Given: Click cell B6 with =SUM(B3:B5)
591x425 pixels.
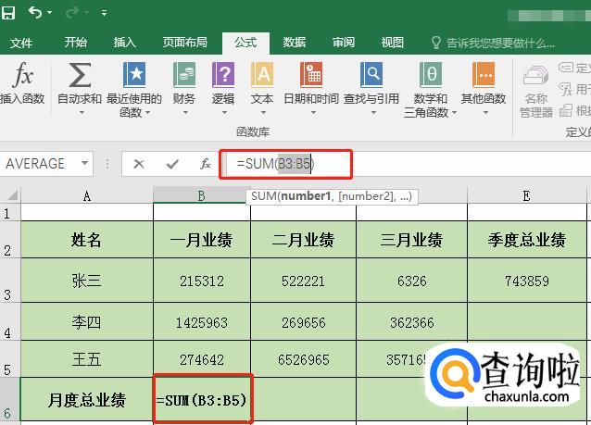Looking at the screenshot, I should point(202,399).
